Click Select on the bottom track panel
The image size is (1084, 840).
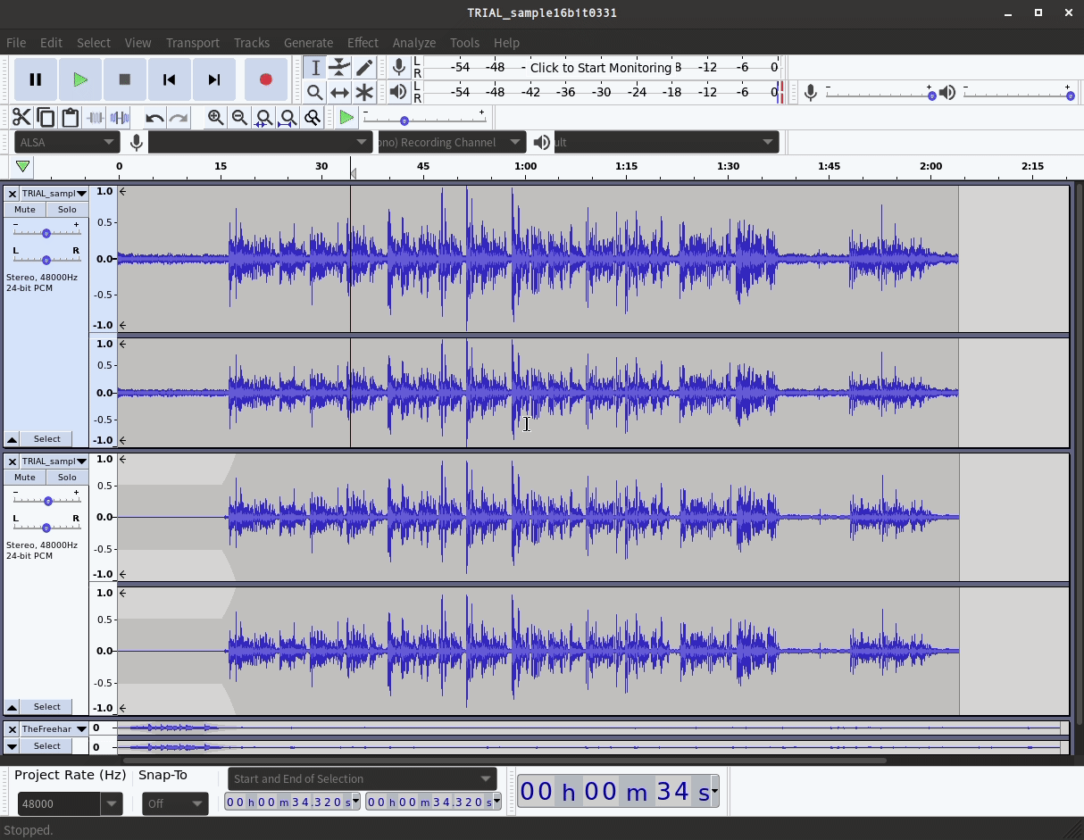pyautogui.click(x=46, y=745)
